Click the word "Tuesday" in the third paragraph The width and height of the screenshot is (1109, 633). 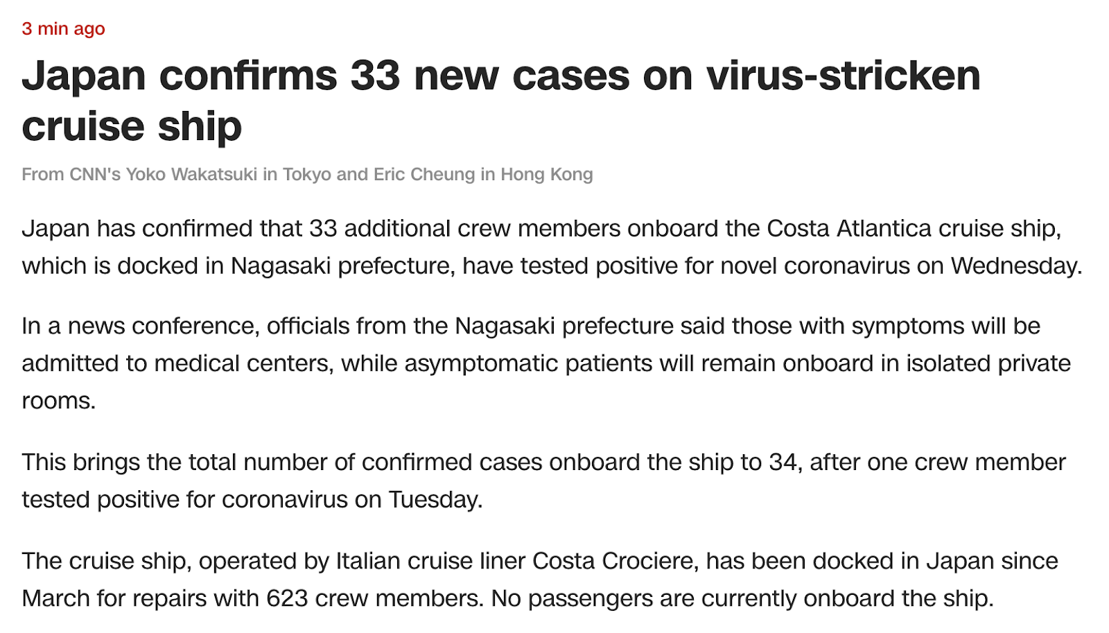433,499
